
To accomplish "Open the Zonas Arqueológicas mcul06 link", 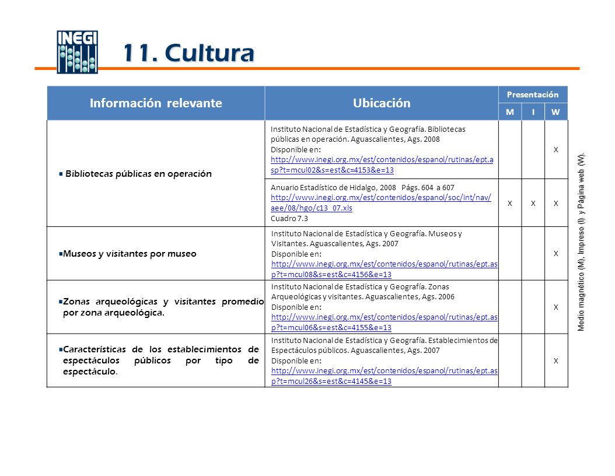I will pos(385,322).
